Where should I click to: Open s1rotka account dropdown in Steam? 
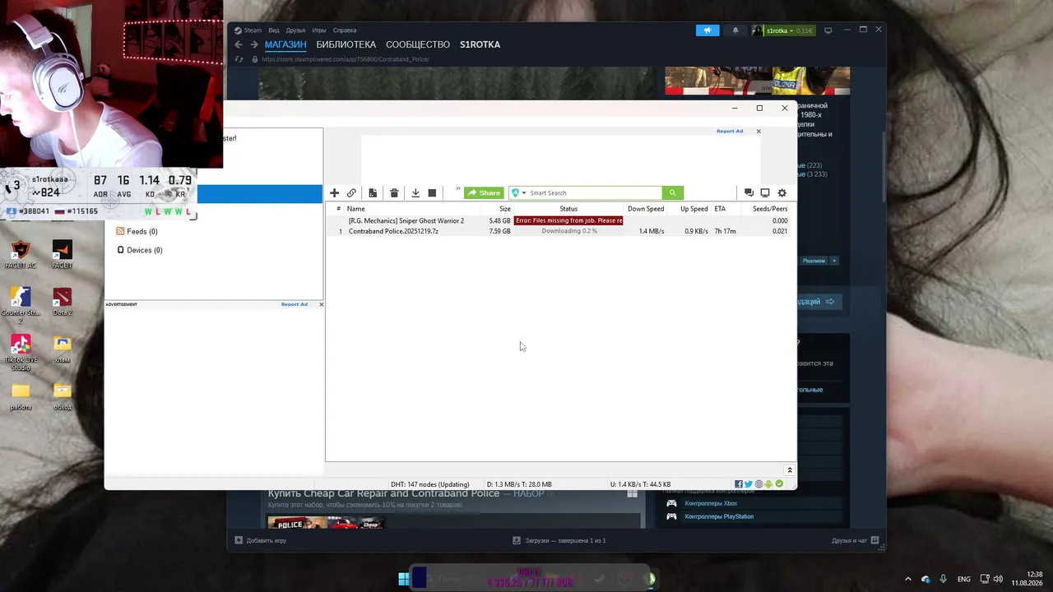click(783, 30)
